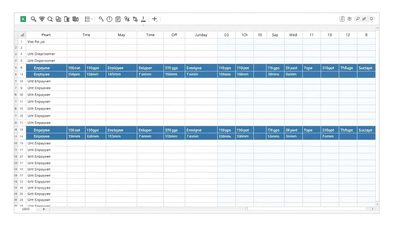Click the people share icon
The height and width of the screenshot is (225, 394).
(x=127, y=19)
